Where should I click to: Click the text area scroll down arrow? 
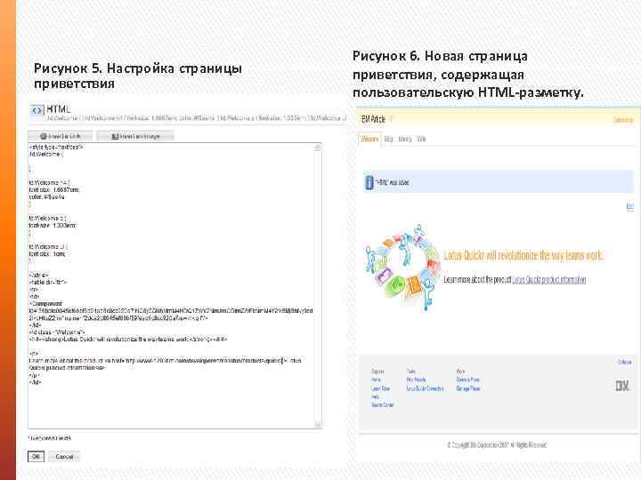click(x=318, y=425)
